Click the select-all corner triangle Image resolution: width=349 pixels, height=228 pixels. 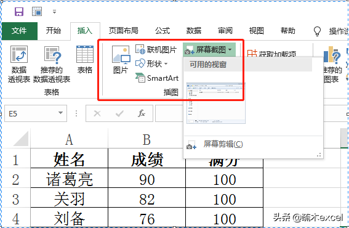click(x=21, y=139)
